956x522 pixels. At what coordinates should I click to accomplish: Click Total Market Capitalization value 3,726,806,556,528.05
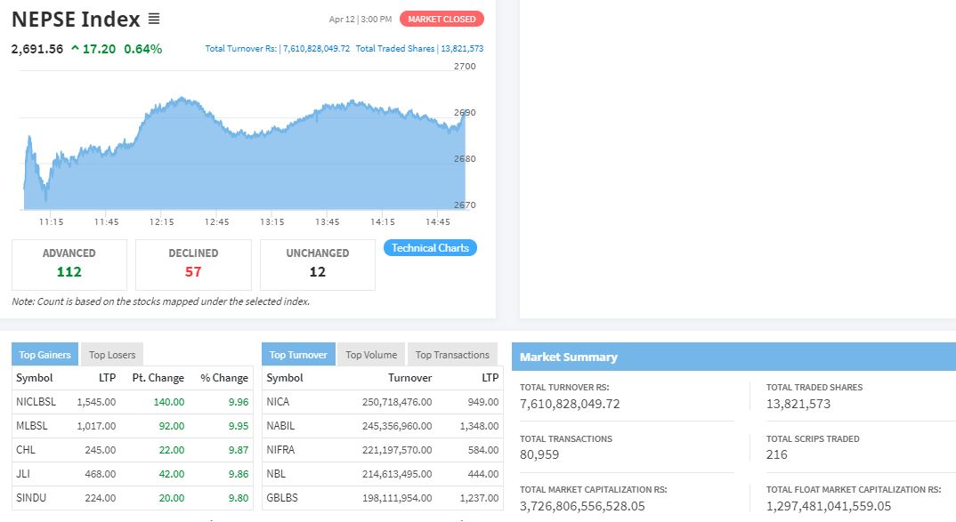tap(582, 506)
